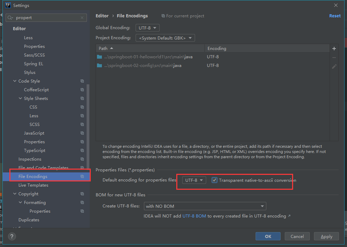Select Spring EL in Editor tree
Image resolution: width=347 pixels, height=247 pixels.
[x=33, y=64]
